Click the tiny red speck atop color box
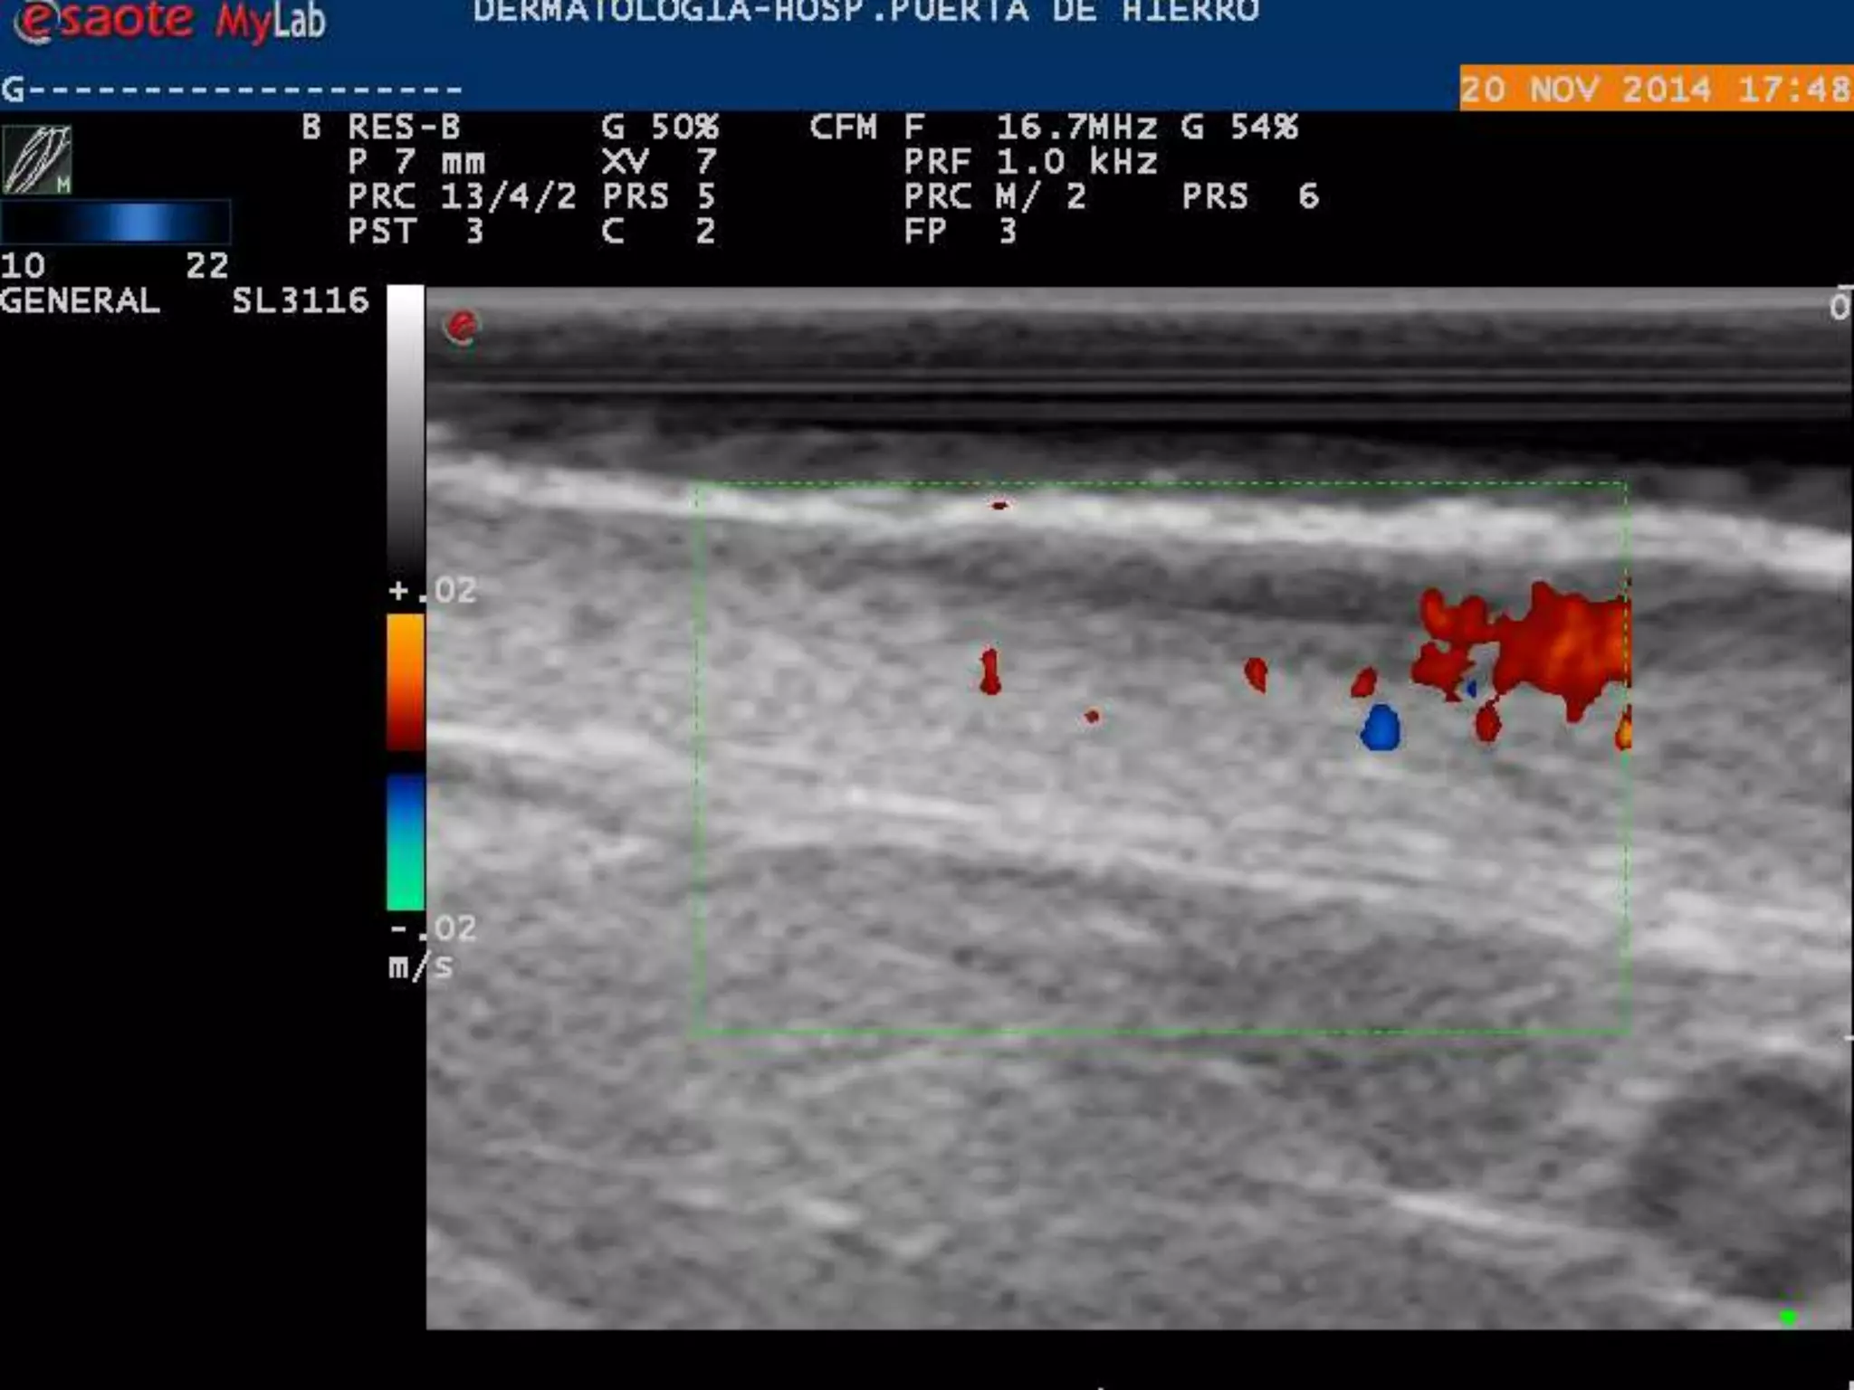 999,506
